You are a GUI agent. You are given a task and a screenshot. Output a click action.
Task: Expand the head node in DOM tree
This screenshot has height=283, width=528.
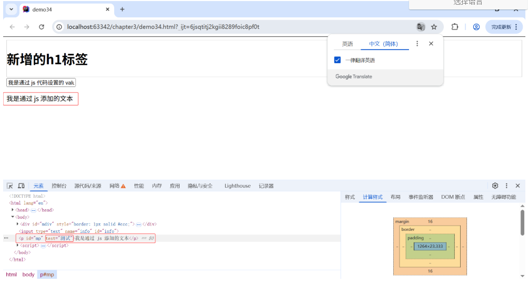pyautogui.click(x=13, y=210)
